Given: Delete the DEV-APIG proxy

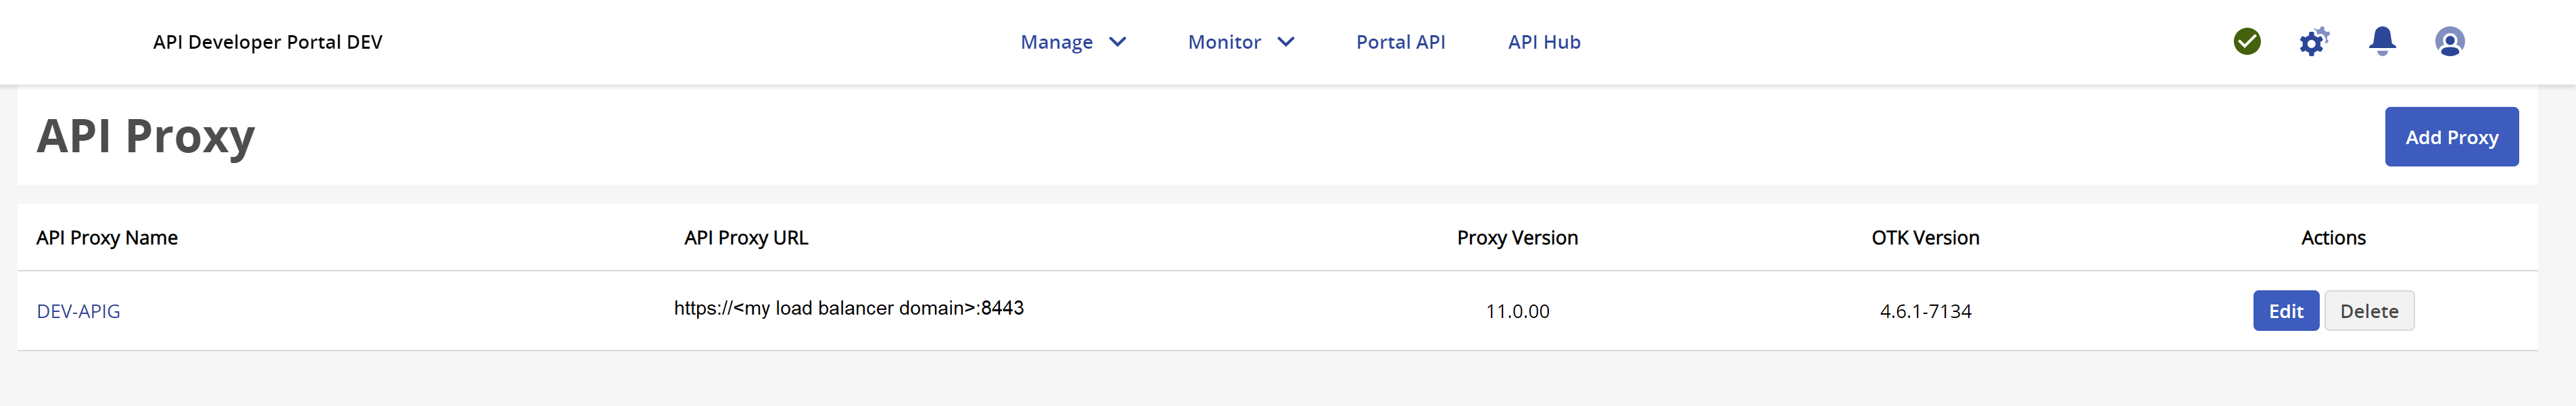Looking at the screenshot, I should click(2369, 311).
